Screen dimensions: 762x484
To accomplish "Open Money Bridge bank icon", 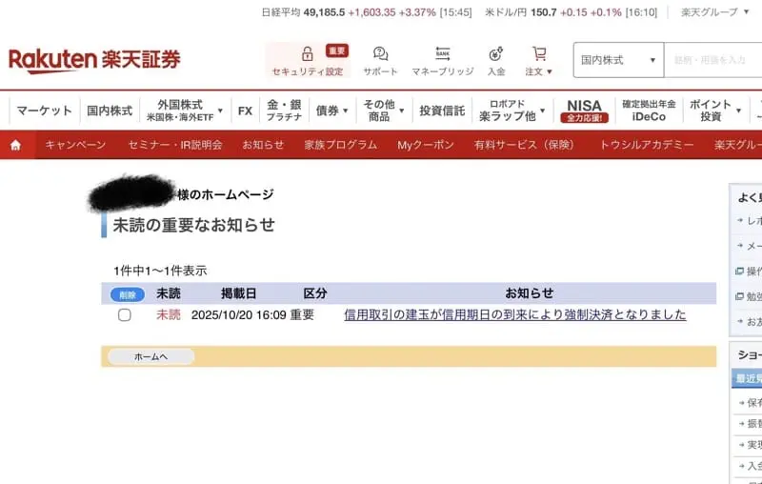I will coord(442,54).
